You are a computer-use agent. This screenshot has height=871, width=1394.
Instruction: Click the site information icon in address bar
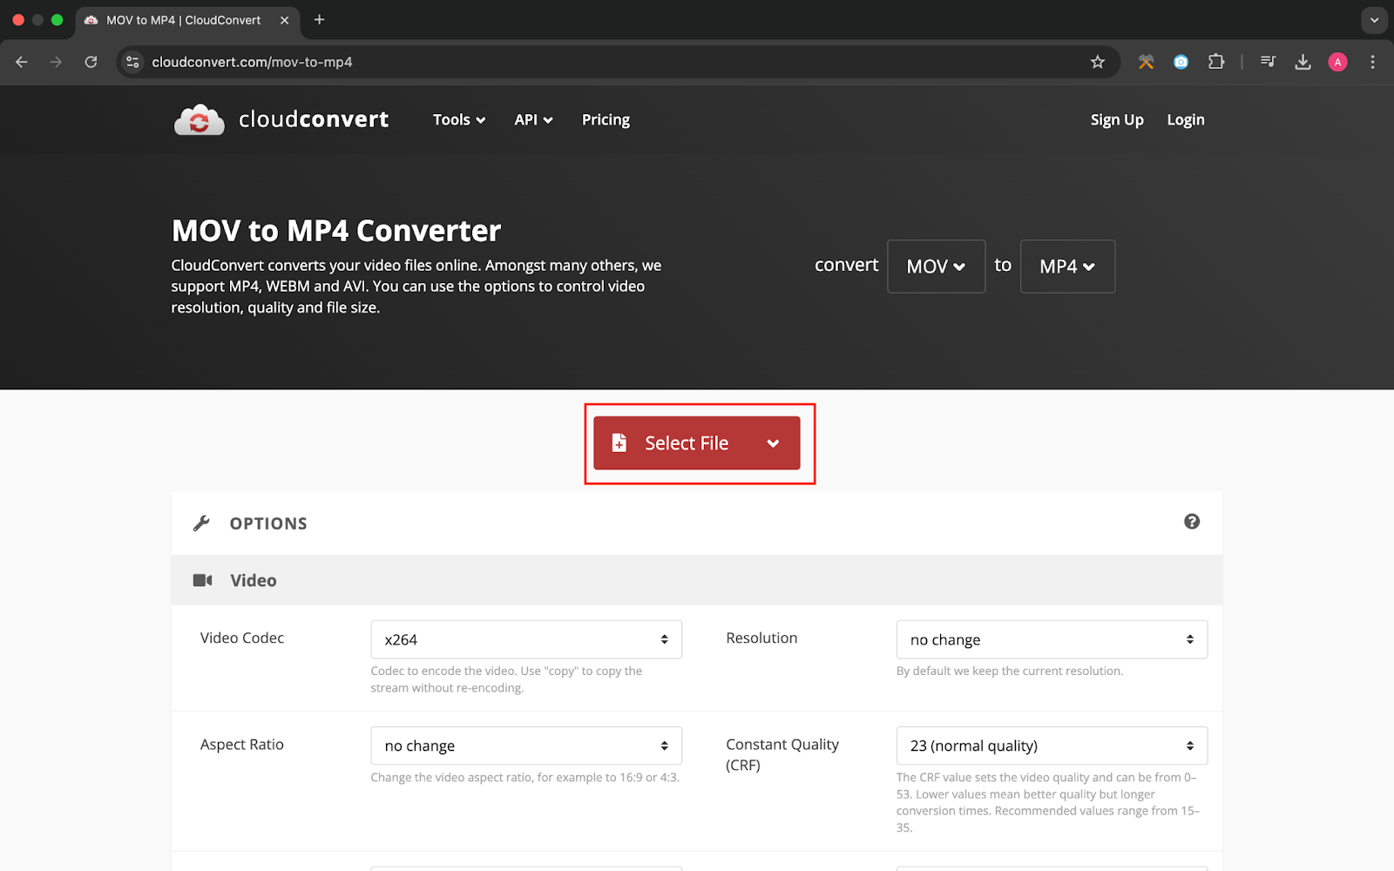[133, 62]
